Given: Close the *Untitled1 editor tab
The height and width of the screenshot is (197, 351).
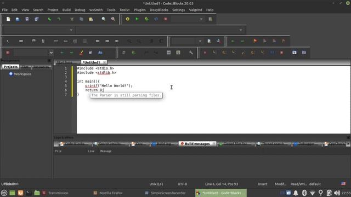Looking at the screenshot, I should coord(105,62).
